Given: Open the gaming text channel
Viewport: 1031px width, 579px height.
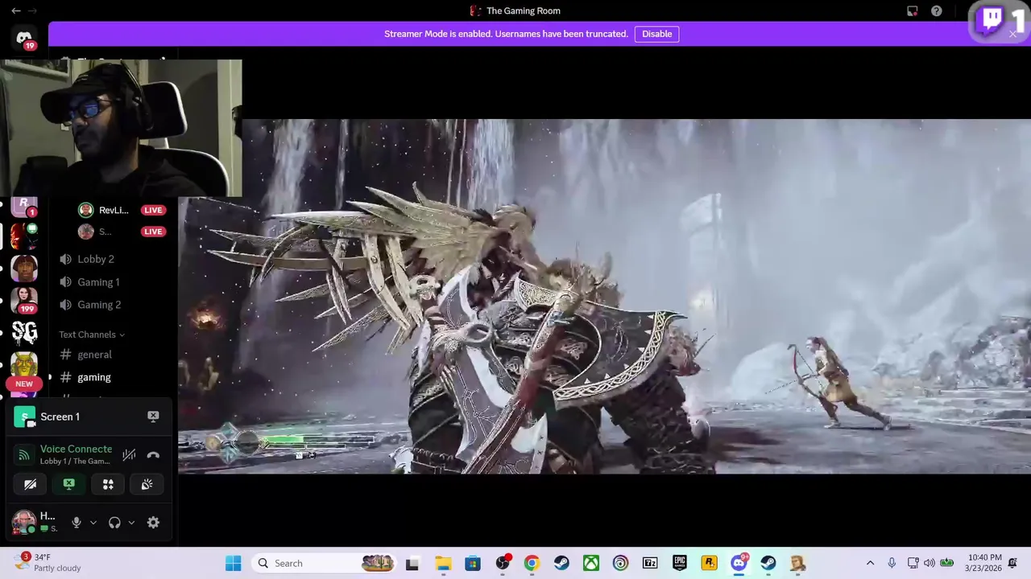Looking at the screenshot, I should click(94, 377).
